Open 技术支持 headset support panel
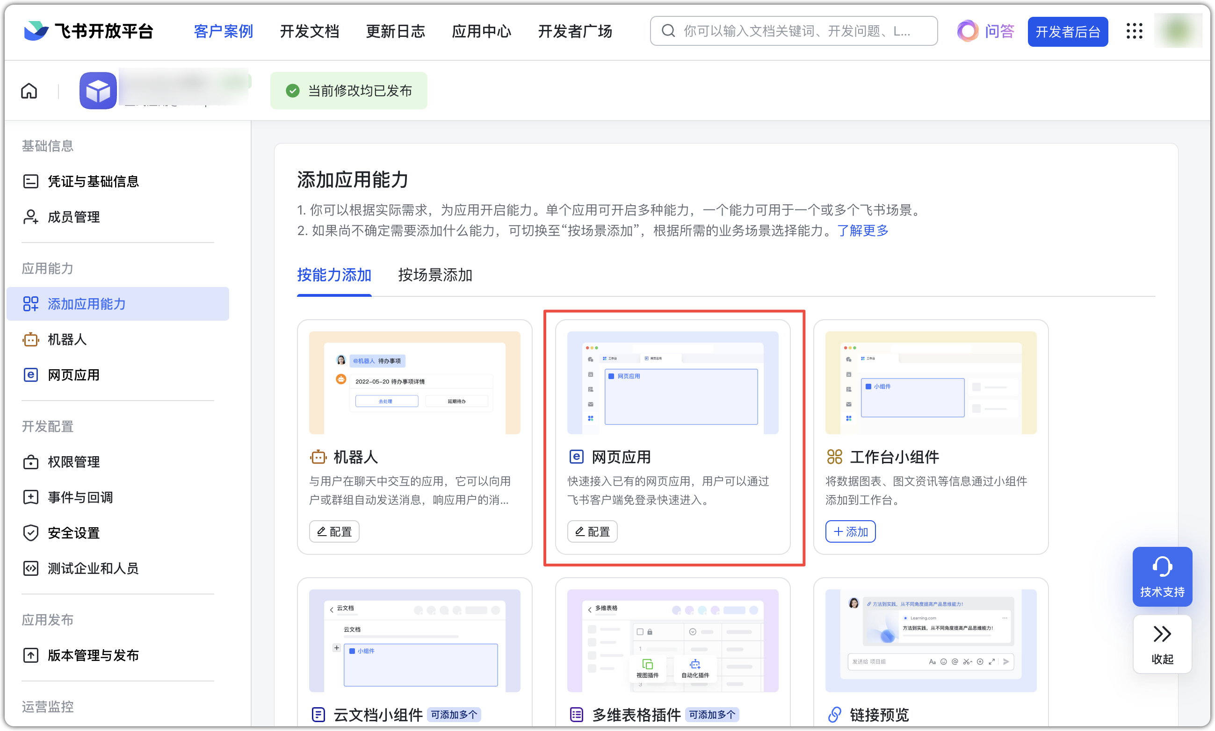Viewport: 1215px width, 731px height. pyautogui.click(x=1162, y=577)
